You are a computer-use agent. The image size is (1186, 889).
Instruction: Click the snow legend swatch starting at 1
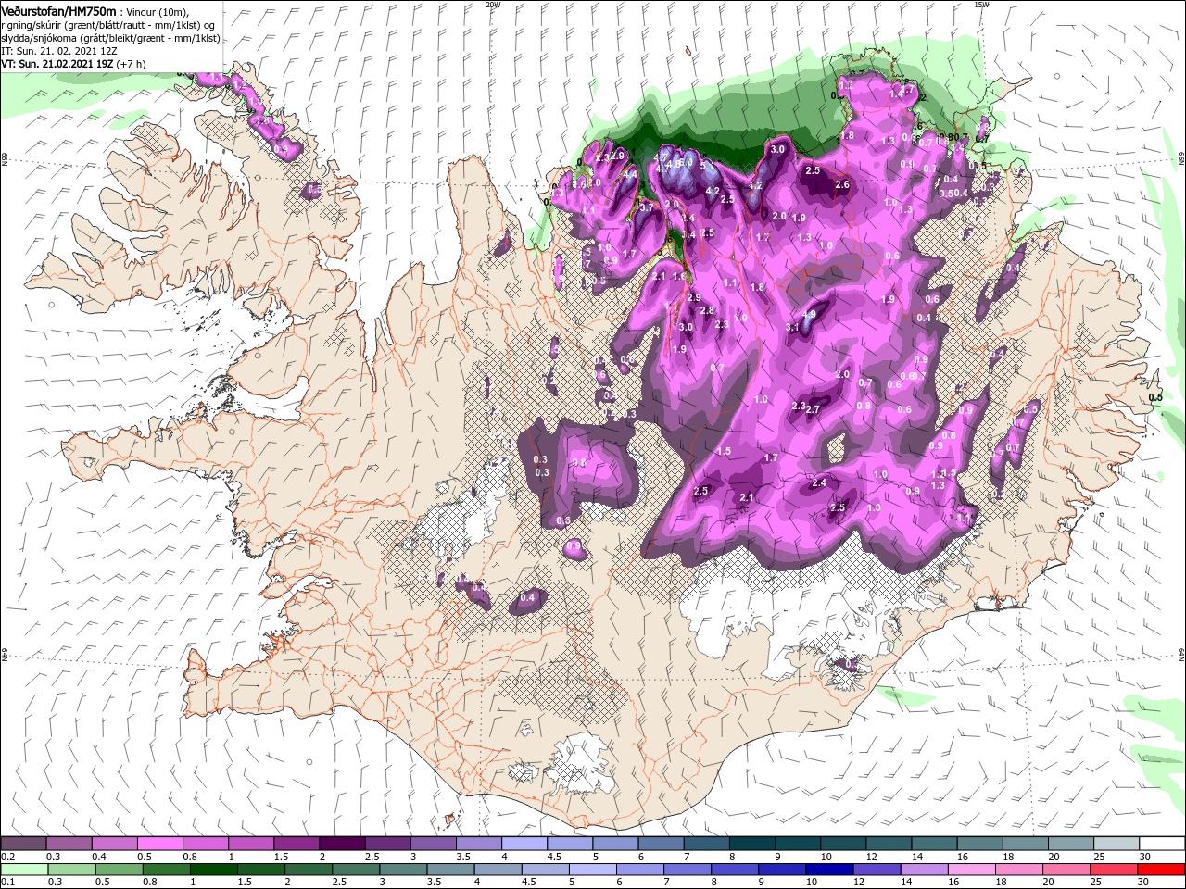coord(250,844)
